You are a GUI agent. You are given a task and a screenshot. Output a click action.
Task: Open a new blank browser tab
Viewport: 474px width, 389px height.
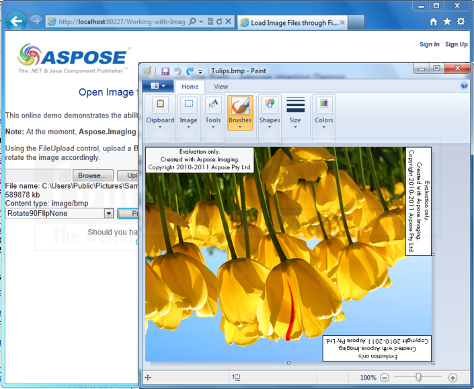coord(356,23)
